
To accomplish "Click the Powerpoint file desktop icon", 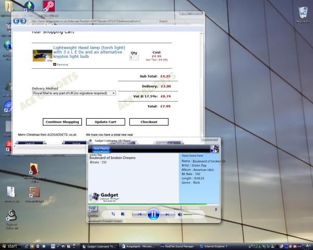I will [x=35, y=194].
